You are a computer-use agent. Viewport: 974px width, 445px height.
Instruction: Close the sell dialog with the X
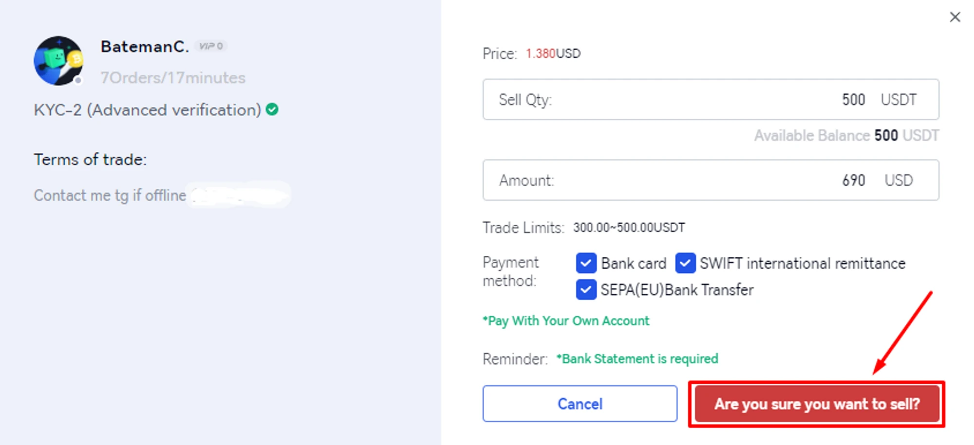tap(955, 17)
